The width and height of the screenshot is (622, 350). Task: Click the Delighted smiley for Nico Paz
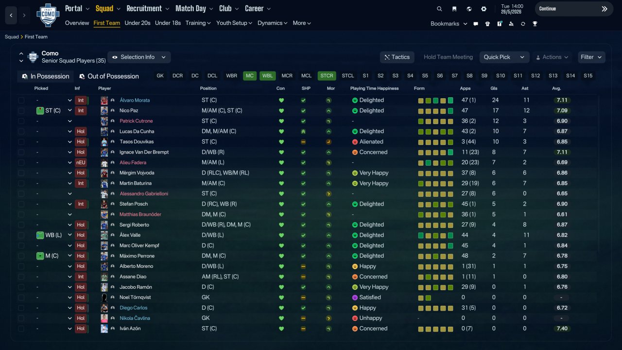(x=355, y=110)
